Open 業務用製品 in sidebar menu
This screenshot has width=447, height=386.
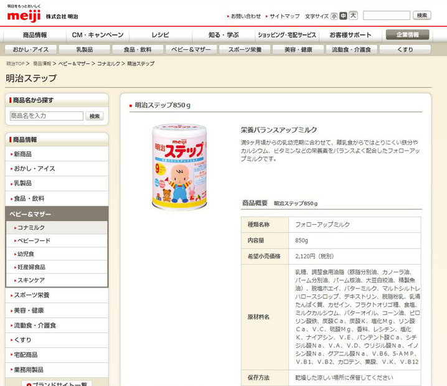[57, 370]
